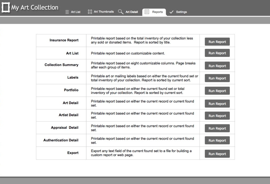Image resolution: width=270 pixels, height=184 pixels.
Task: Run the Authentication Detail report
Action: point(217,140)
